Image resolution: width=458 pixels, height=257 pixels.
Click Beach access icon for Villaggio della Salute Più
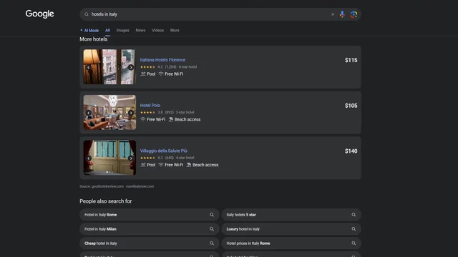tap(189, 165)
